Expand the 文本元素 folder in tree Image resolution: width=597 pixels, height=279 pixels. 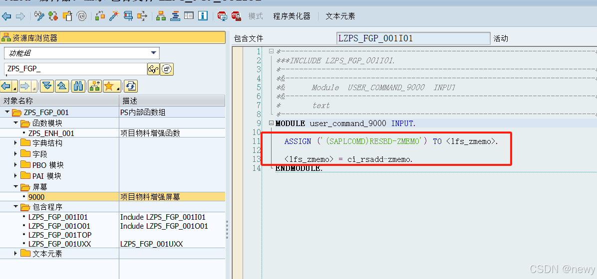[x=15, y=253]
